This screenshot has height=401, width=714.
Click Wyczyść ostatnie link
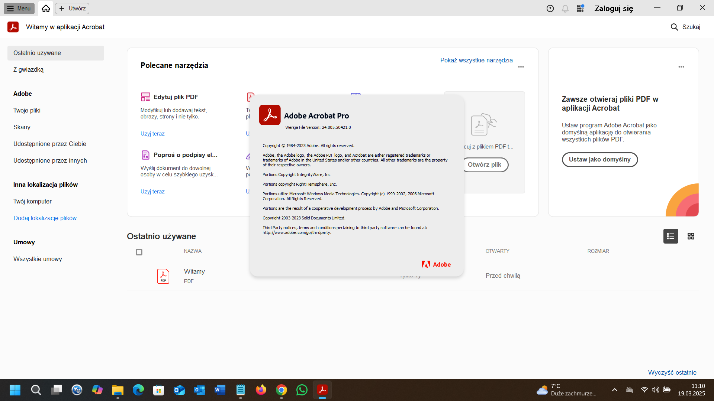(x=672, y=372)
